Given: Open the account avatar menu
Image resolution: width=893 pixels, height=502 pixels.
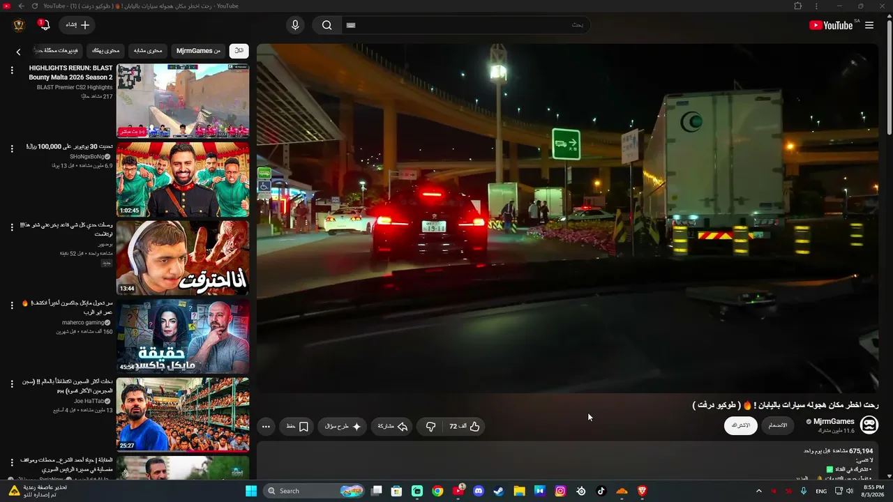Looking at the screenshot, I should click(x=19, y=25).
